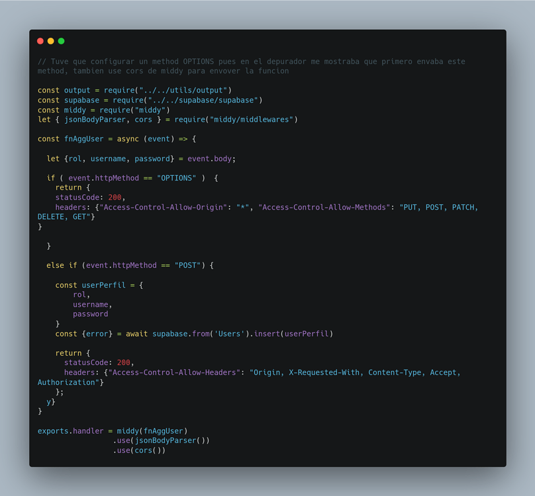Click the "Access-Control-Allow-Methods" header key

pos(324,207)
